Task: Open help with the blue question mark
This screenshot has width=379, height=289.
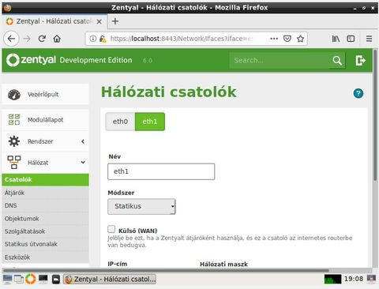Action: pos(358,93)
